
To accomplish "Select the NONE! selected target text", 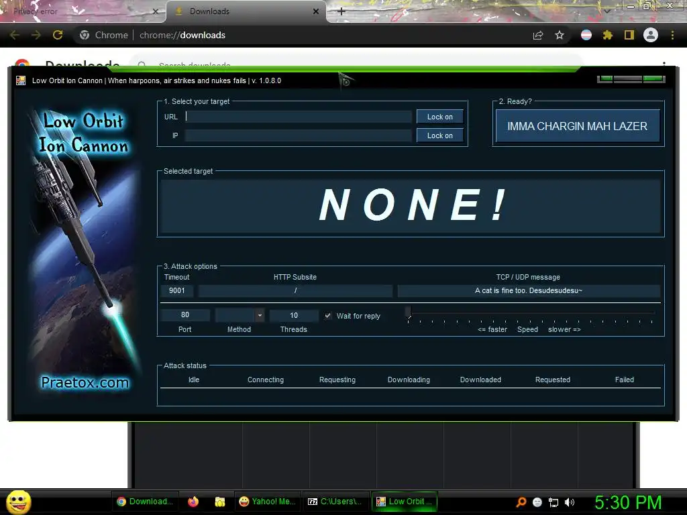I will 413,205.
